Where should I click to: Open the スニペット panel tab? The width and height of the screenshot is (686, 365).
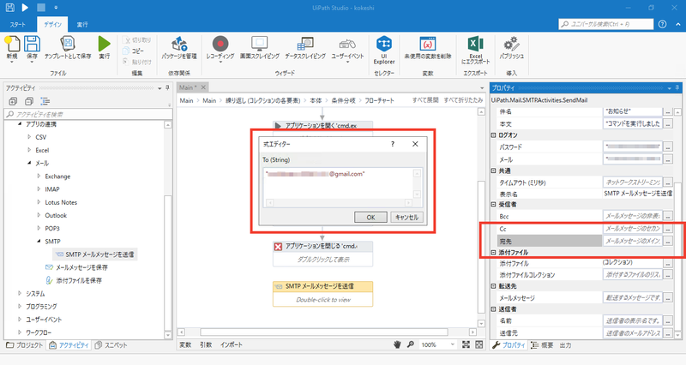click(111, 345)
